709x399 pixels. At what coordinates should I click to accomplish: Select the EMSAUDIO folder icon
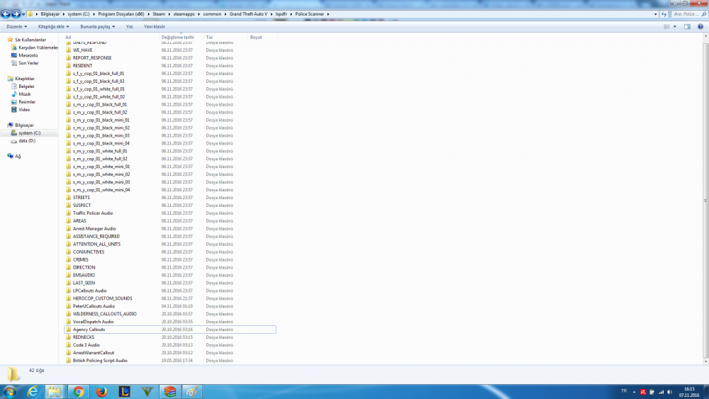click(69, 275)
